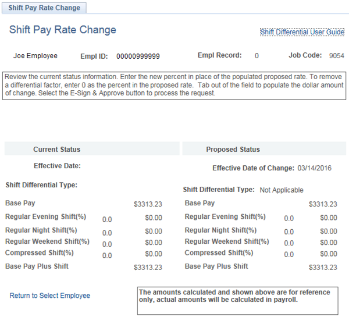Click the proposed Regular Evening Shift percent field
The height and width of the screenshot is (320, 349).
click(x=289, y=219)
